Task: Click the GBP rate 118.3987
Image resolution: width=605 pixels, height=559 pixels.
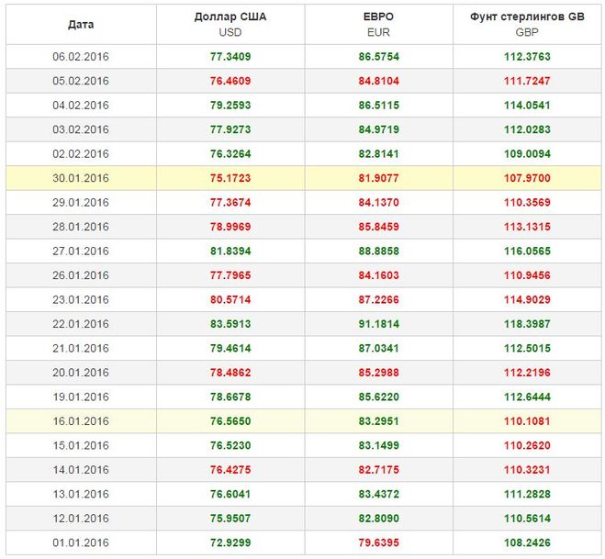Action: pyautogui.click(x=527, y=324)
